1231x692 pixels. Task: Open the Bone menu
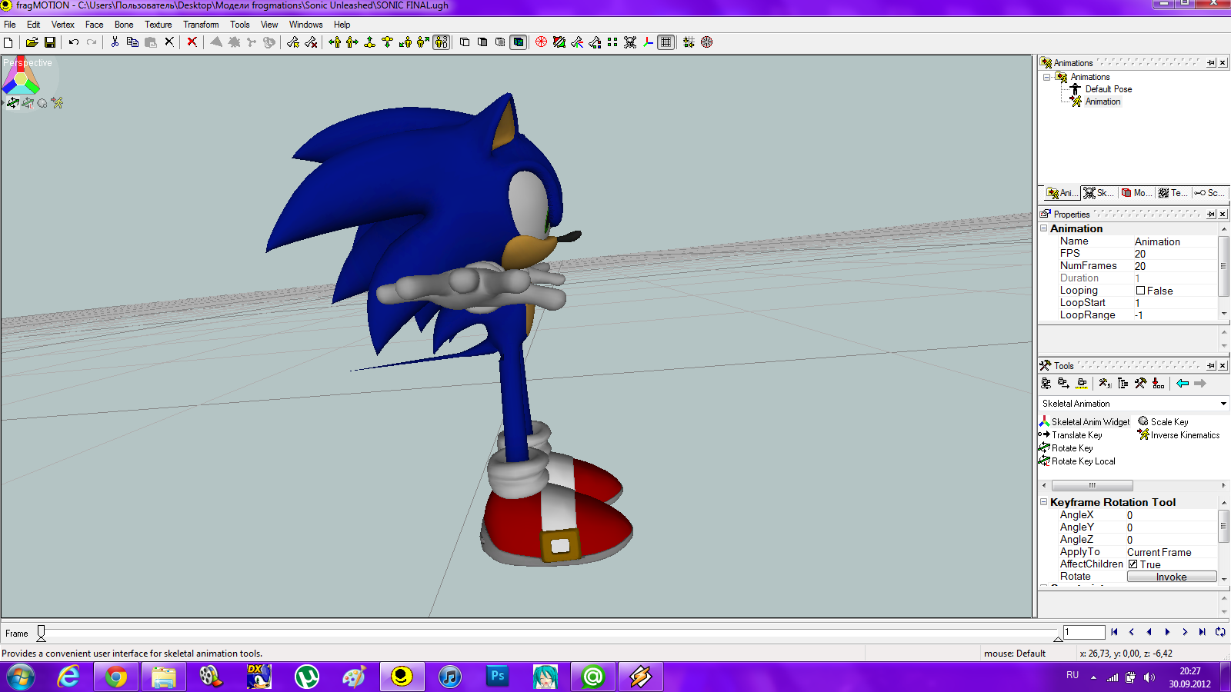(x=124, y=25)
